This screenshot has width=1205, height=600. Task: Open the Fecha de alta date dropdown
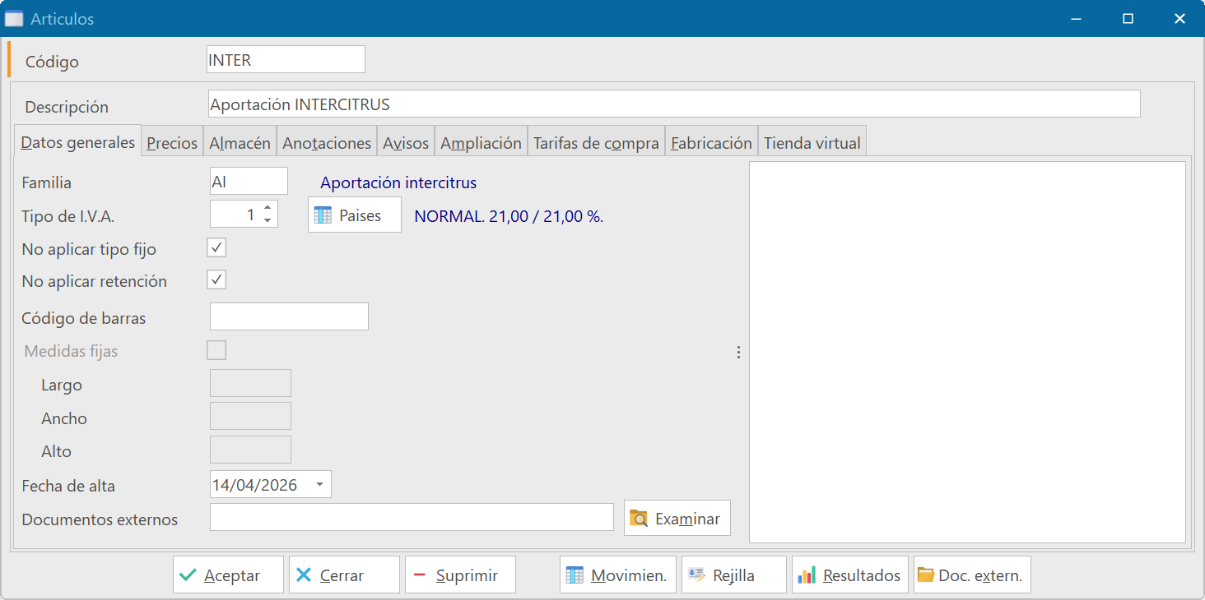click(319, 485)
